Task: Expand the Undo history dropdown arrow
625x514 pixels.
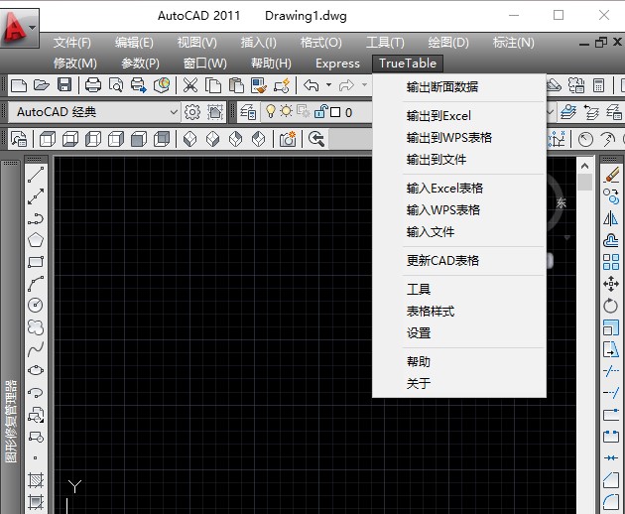Action: point(328,85)
